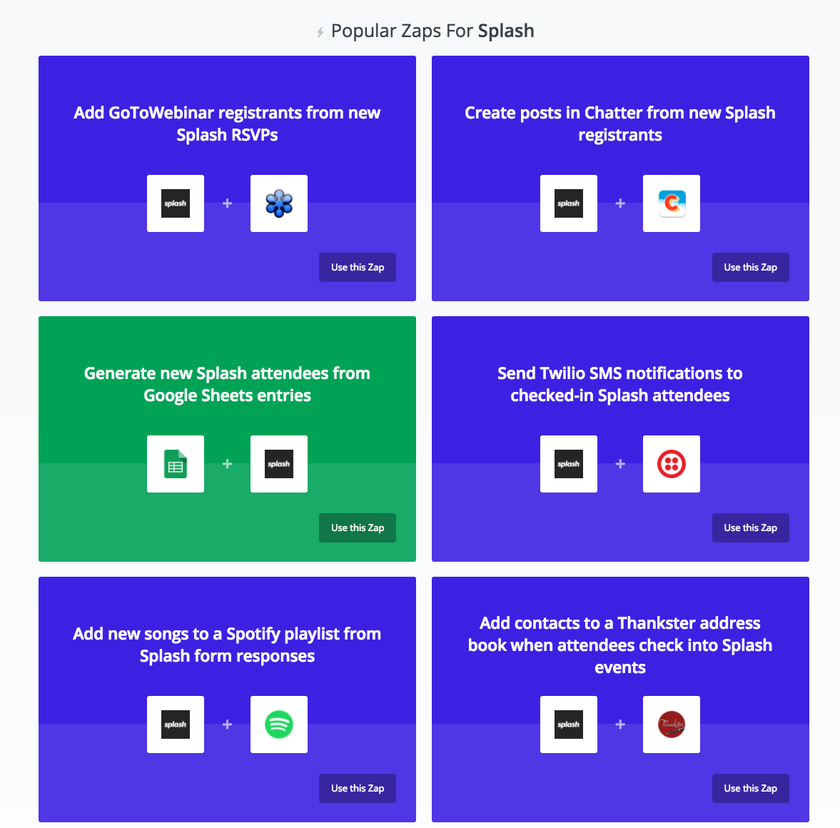
Task: Click the Spotify logo icon
Action: tap(278, 724)
